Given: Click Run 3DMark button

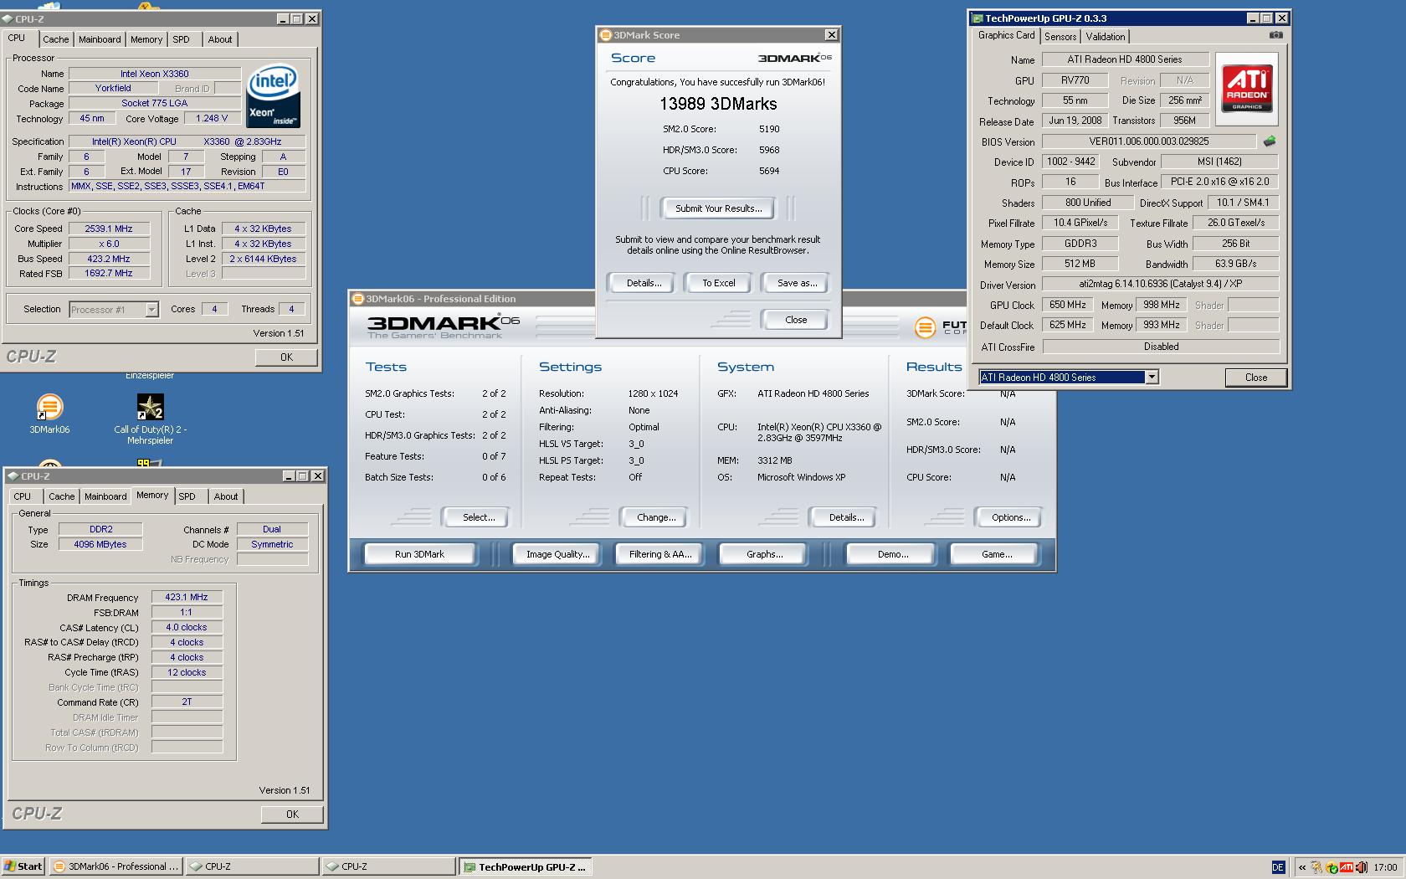Looking at the screenshot, I should tap(419, 554).
